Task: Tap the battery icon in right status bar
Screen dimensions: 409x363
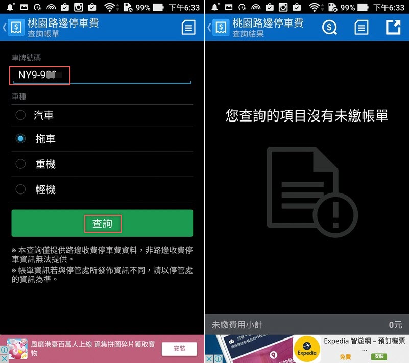Action: [x=363, y=7]
